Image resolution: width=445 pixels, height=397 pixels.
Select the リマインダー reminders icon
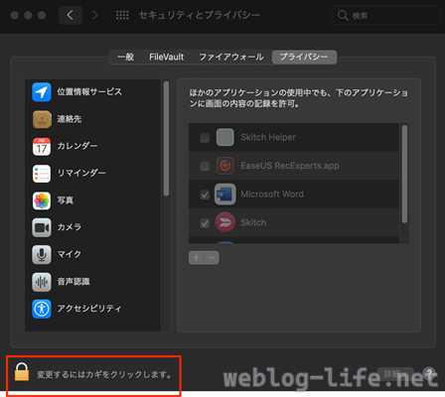pyautogui.click(x=42, y=174)
